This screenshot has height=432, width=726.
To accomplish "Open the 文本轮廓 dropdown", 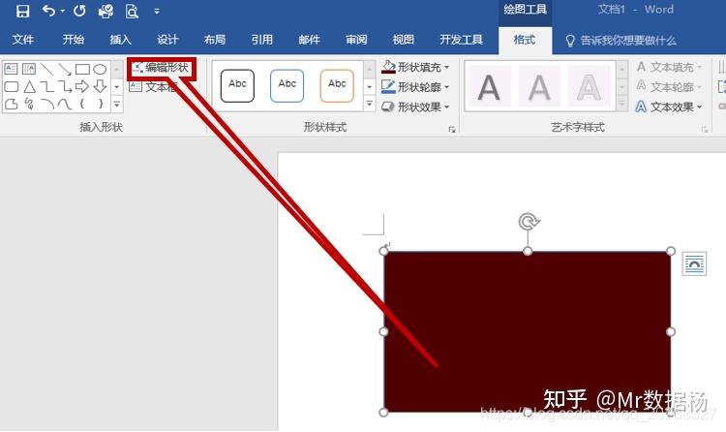I will click(x=670, y=87).
